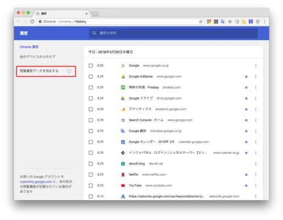The height and width of the screenshot is (220, 283).
Task: Click the bookmark star on the Netflix row
Action: coord(246,175)
